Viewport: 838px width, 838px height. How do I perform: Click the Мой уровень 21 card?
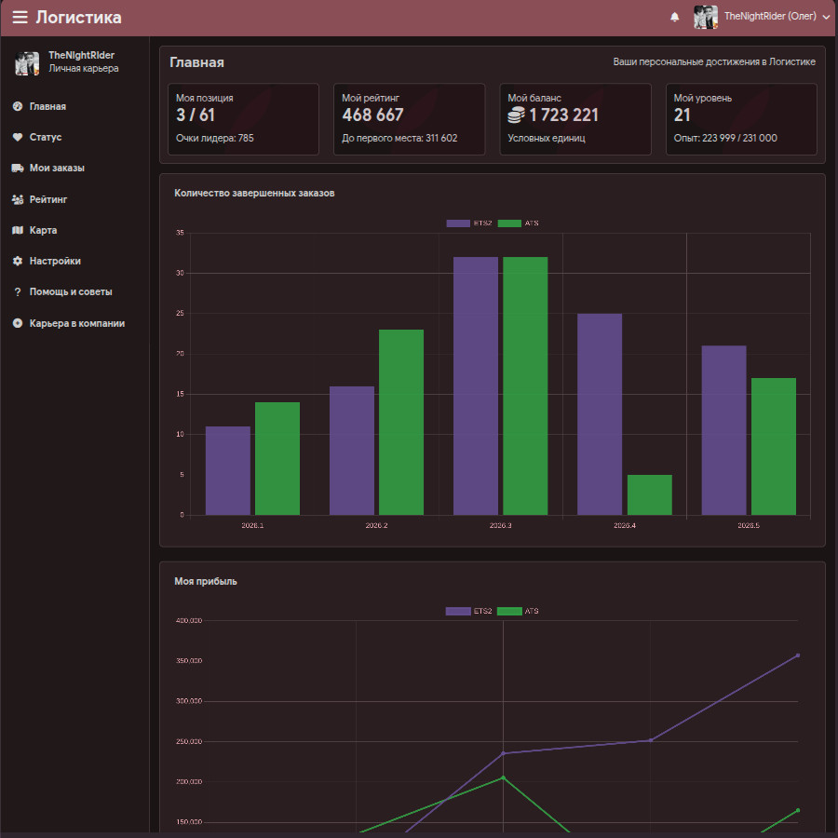tap(741, 119)
